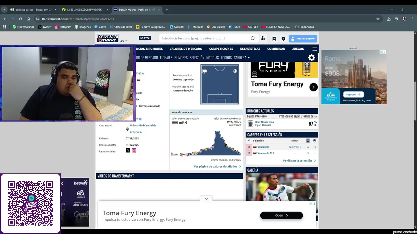Click the EN VIVO live badge
This screenshot has height=234, width=417.
pos(145,38)
